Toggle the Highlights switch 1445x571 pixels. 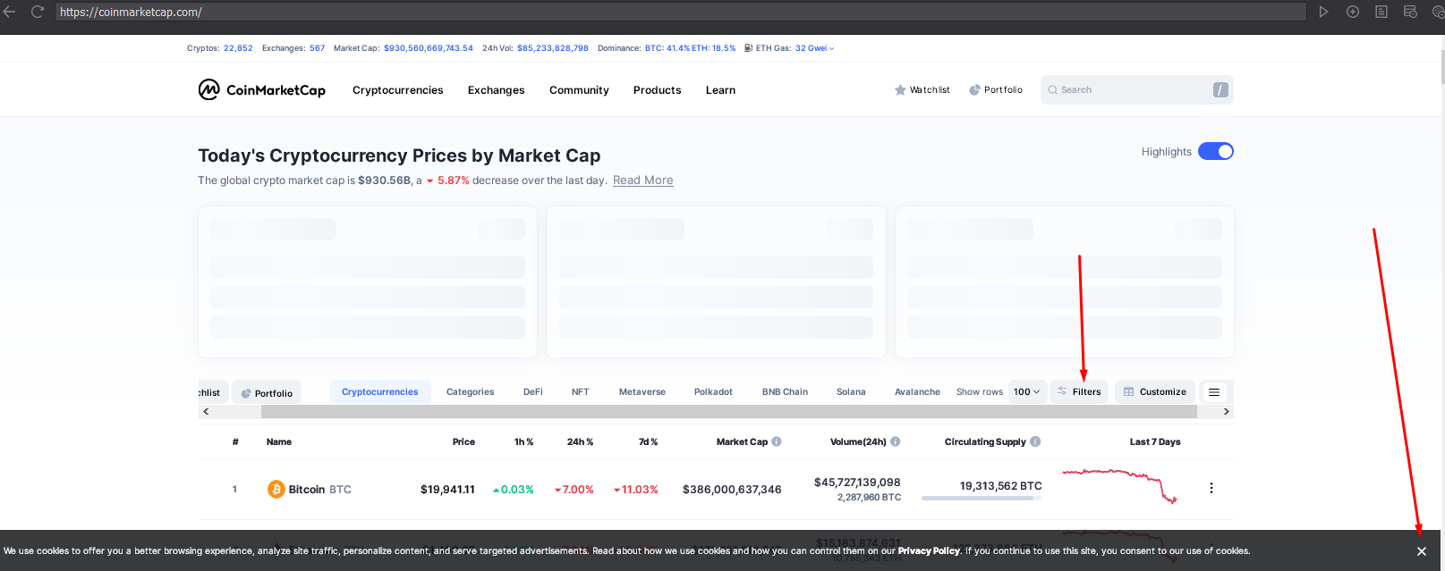pyautogui.click(x=1216, y=151)
